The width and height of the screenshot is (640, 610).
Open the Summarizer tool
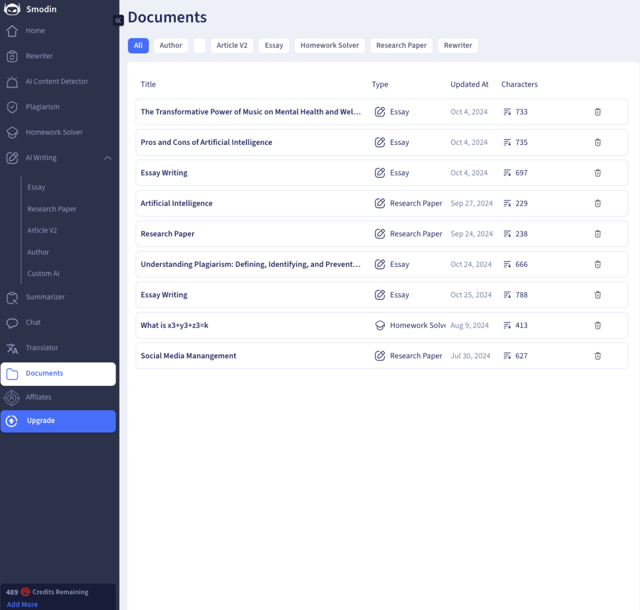coord(45,297)
